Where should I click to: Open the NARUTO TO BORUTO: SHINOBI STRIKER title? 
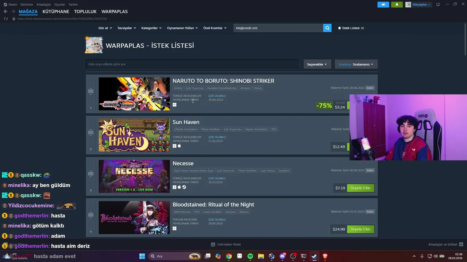223,81
